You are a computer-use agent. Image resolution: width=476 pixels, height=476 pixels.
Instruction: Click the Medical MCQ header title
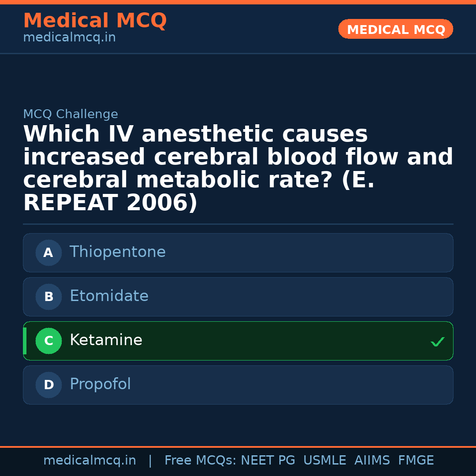(95, 21)
